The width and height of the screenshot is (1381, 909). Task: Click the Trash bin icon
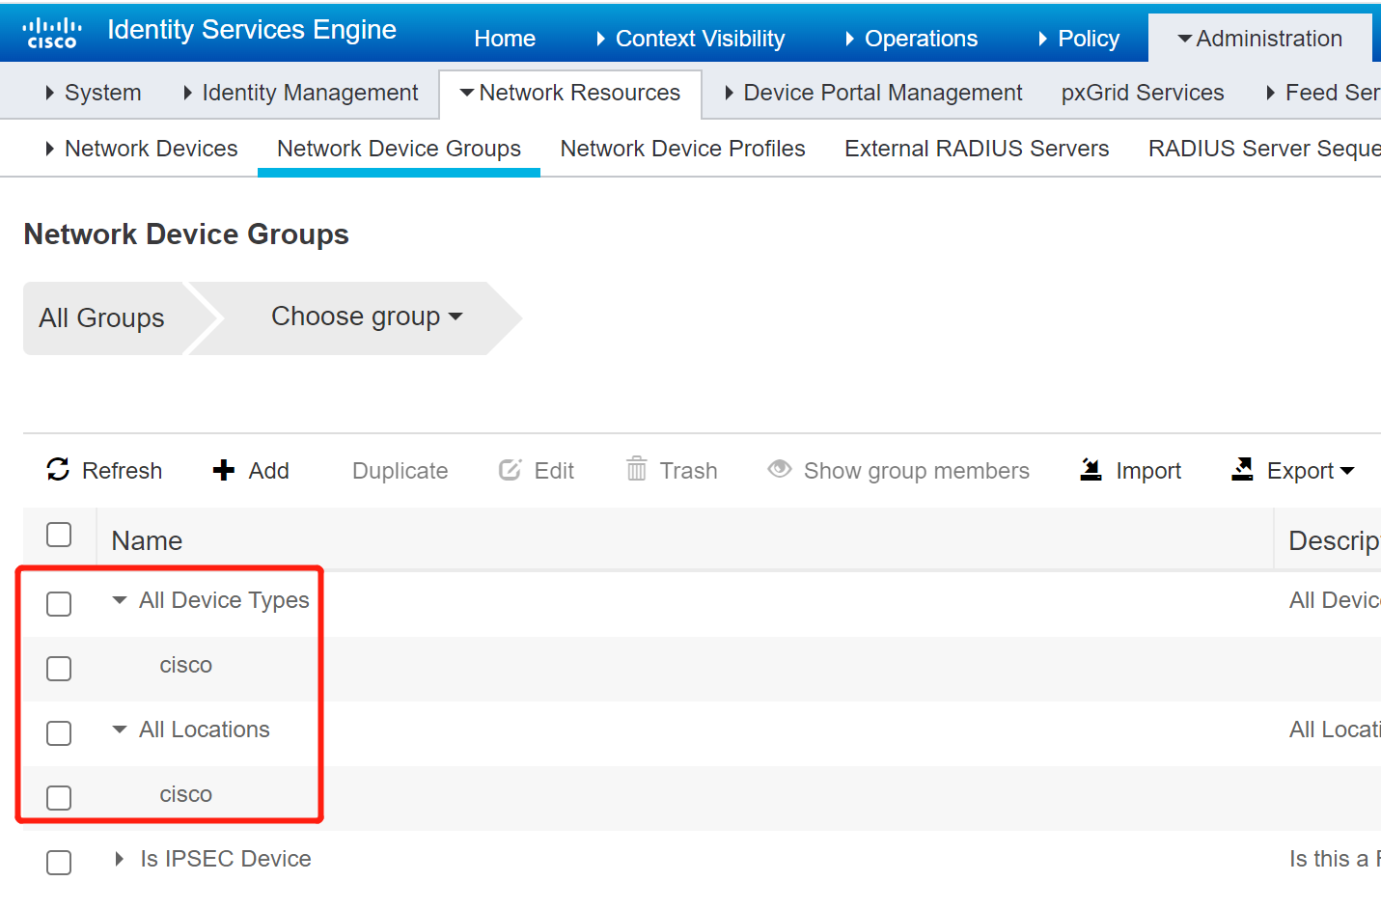pyautogui.click(x=637, y=469)
